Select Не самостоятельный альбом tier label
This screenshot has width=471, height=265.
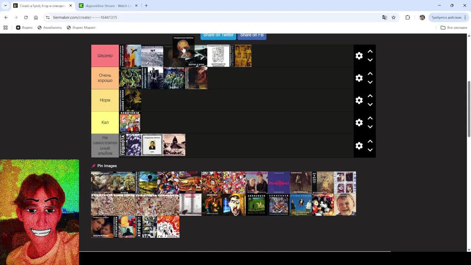(x=105, y=145)
